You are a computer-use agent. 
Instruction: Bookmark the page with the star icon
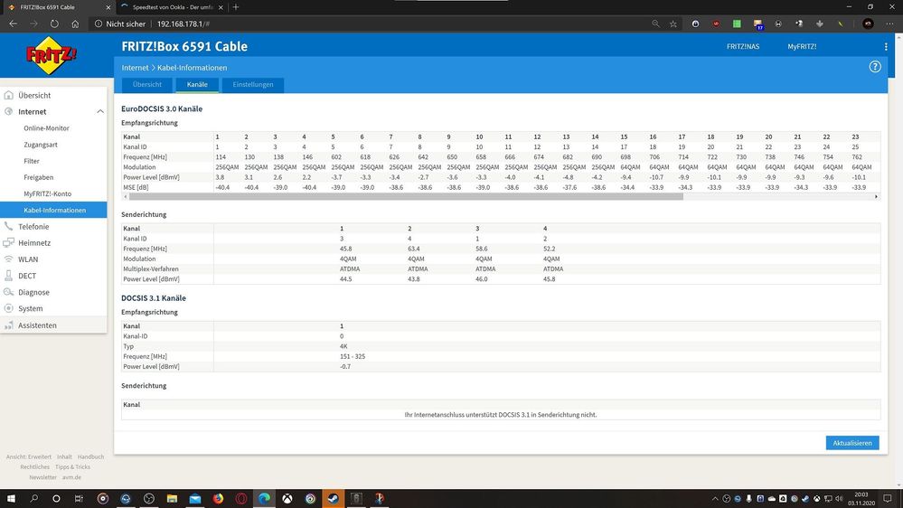[x=673, y=24]
